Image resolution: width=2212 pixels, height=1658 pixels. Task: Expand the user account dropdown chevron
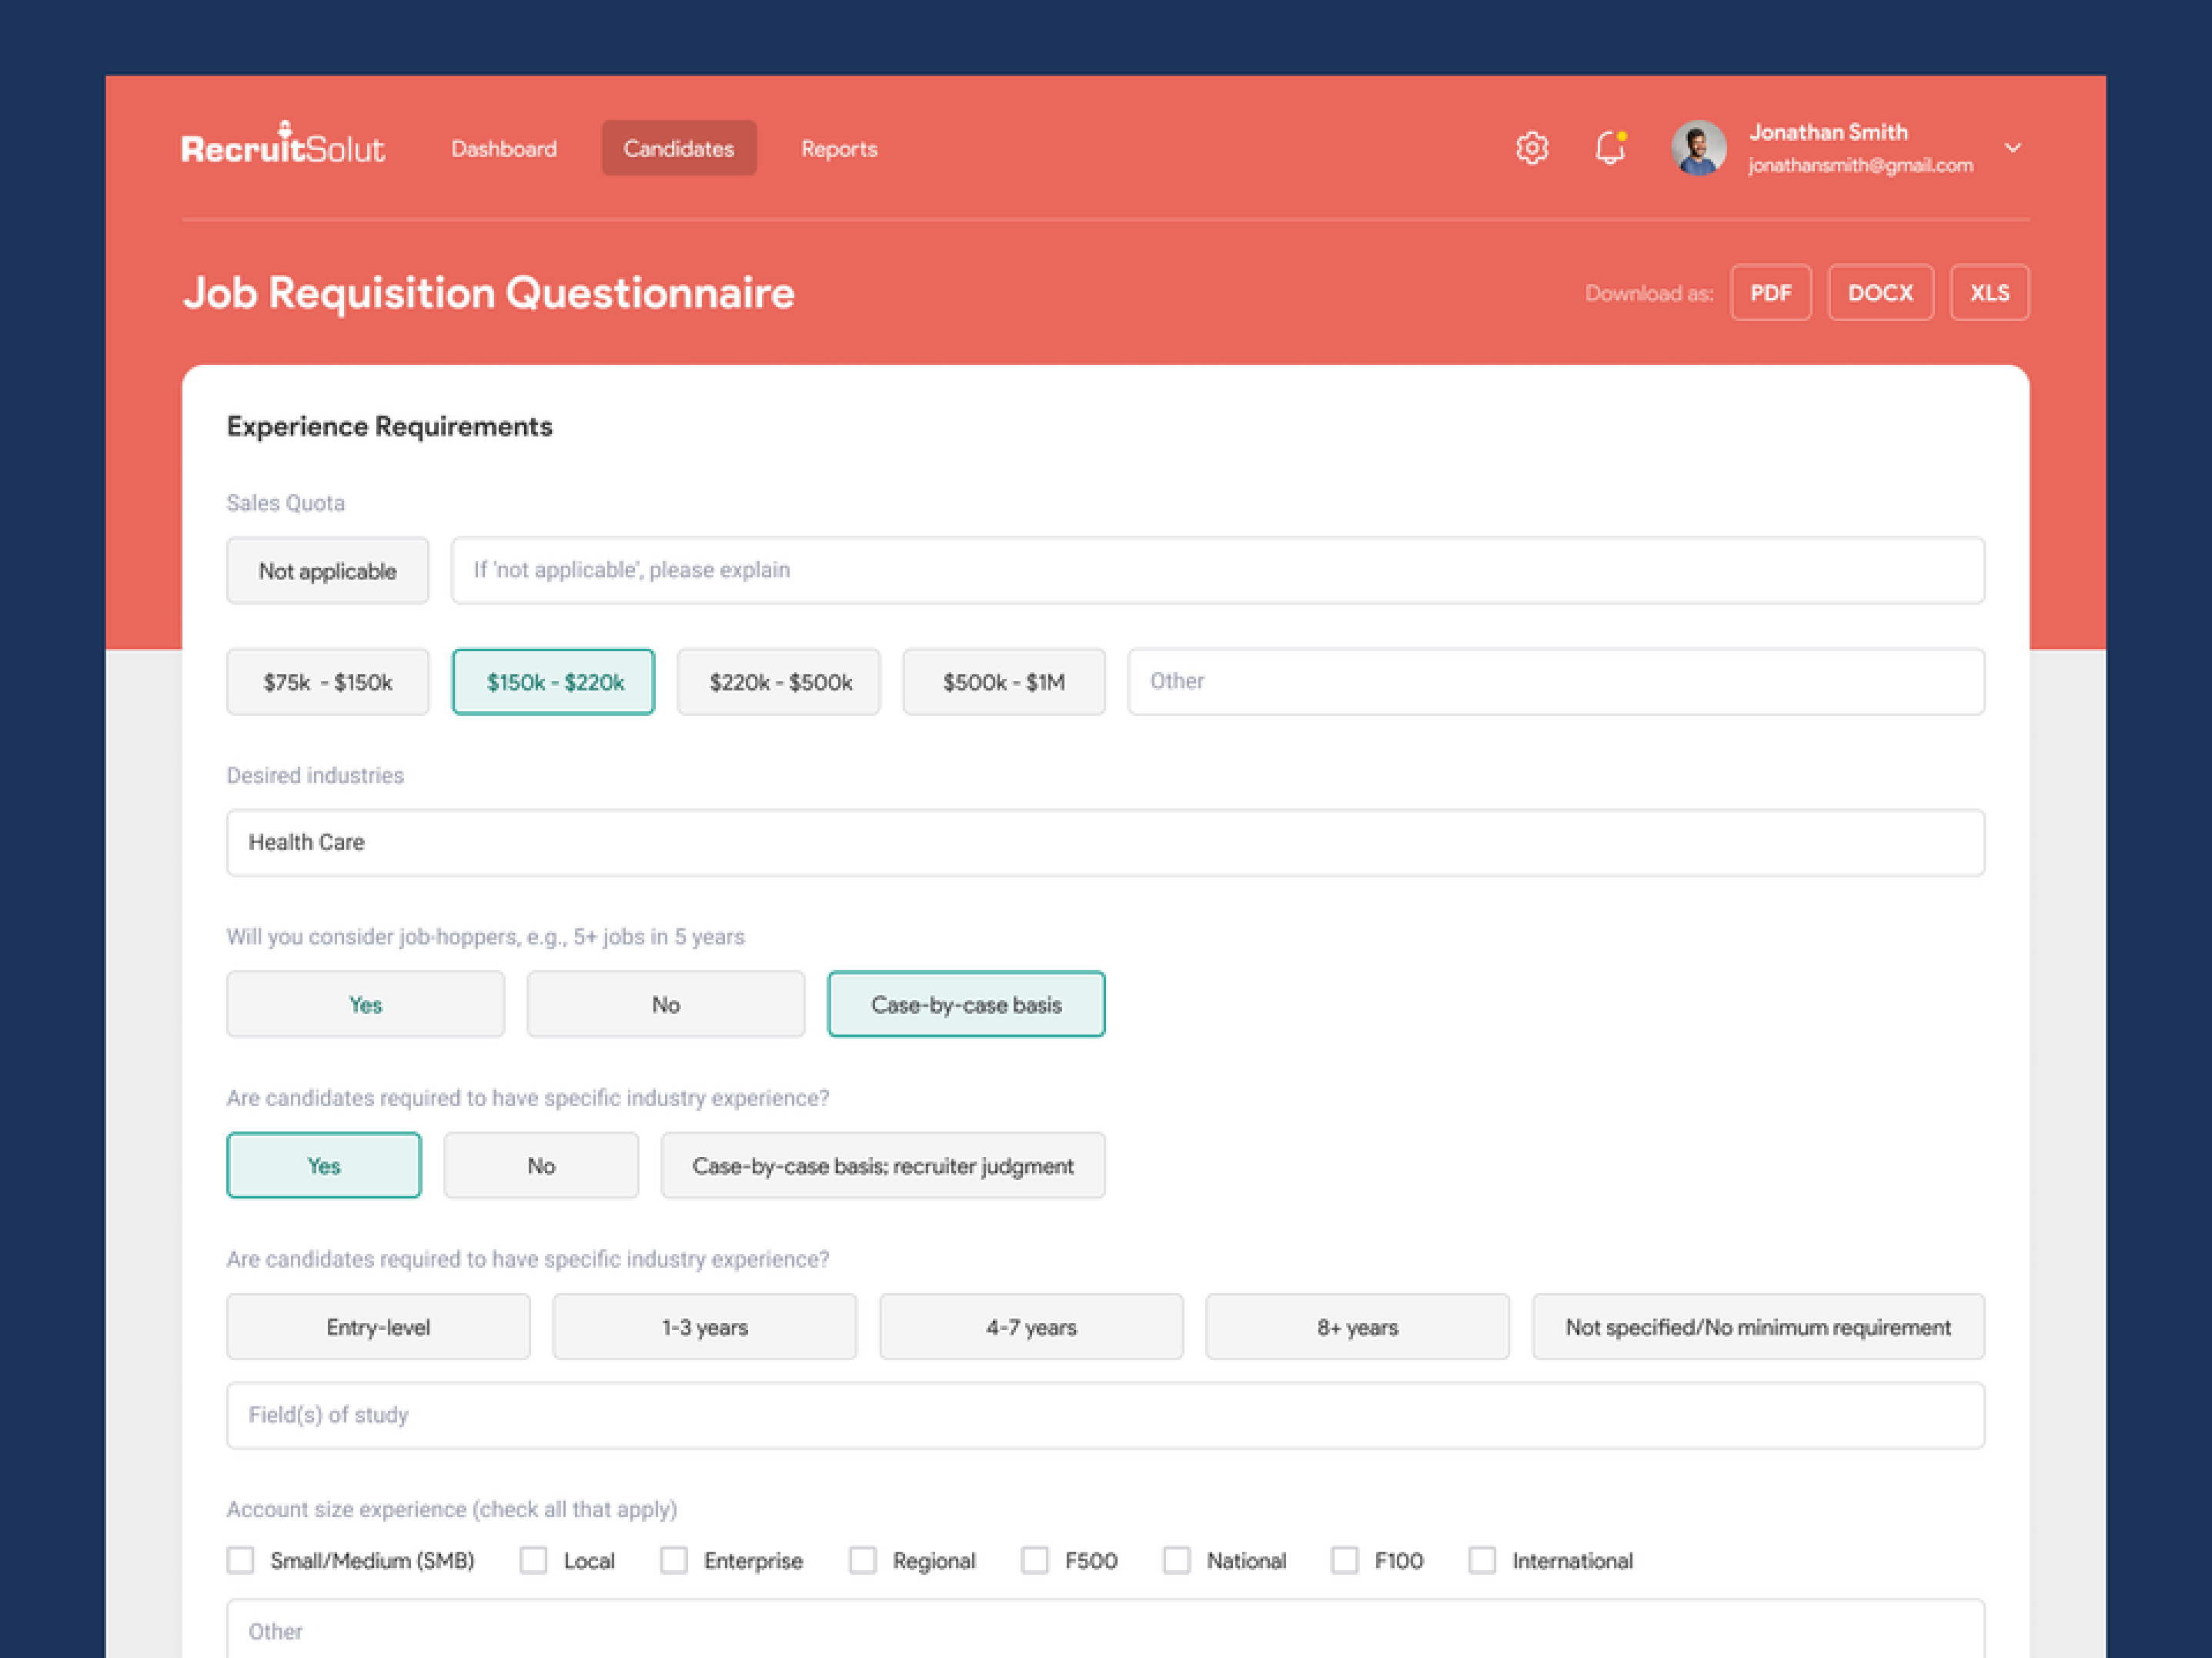click(x=2012, y=148)
